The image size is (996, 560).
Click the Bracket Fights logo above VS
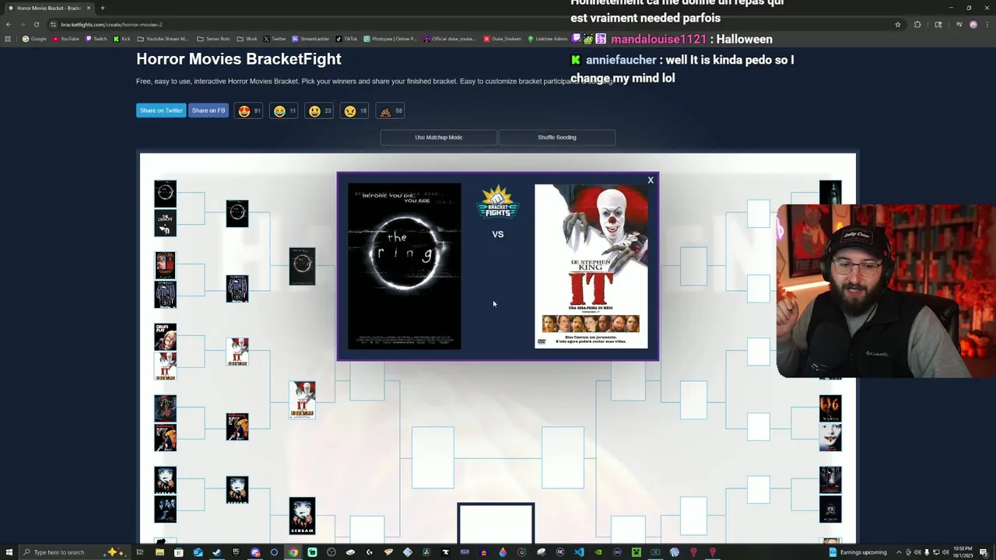click(498, 203)
